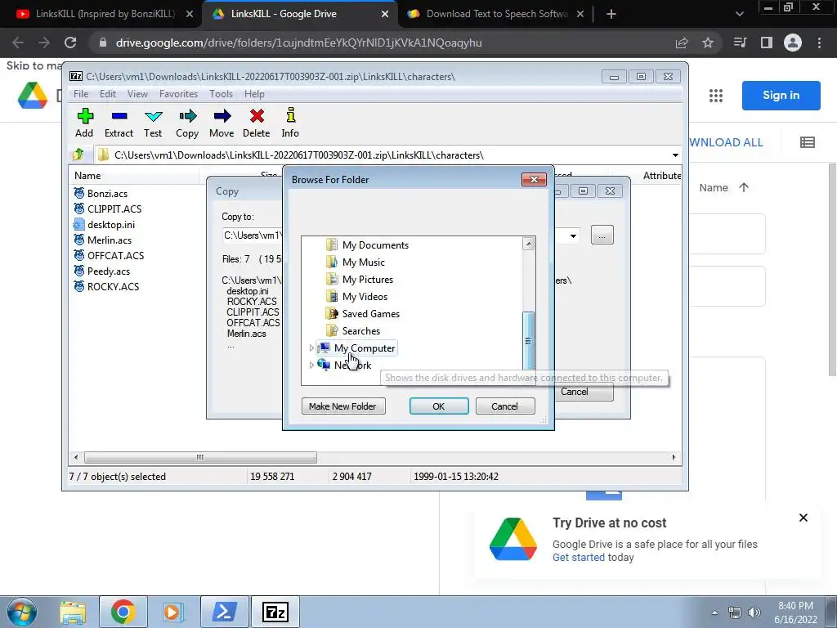837x628 pixels.
Task: Click the Extract toolbar icon
Action: tap(119, 116)
